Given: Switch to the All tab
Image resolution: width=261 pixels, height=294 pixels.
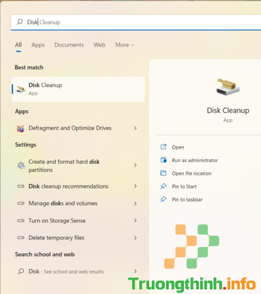Looking at the screenshot, I should point(18,45).
